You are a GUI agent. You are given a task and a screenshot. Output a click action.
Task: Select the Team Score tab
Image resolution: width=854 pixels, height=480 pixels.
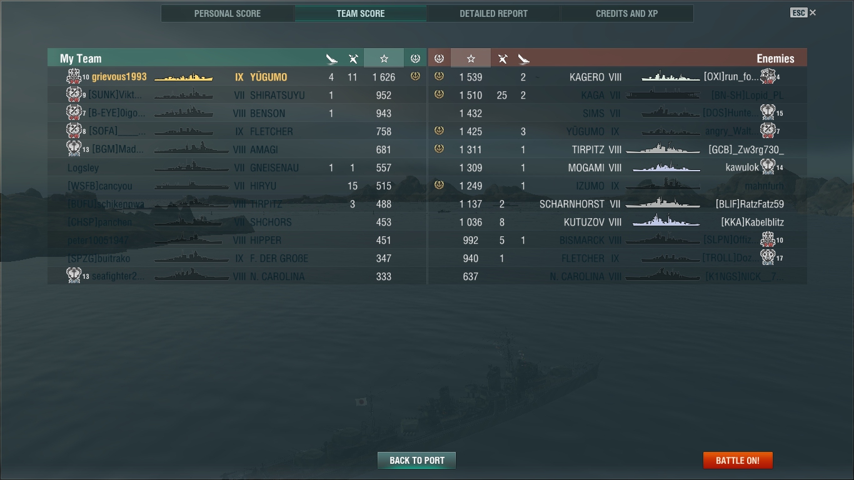pos(361,13)
